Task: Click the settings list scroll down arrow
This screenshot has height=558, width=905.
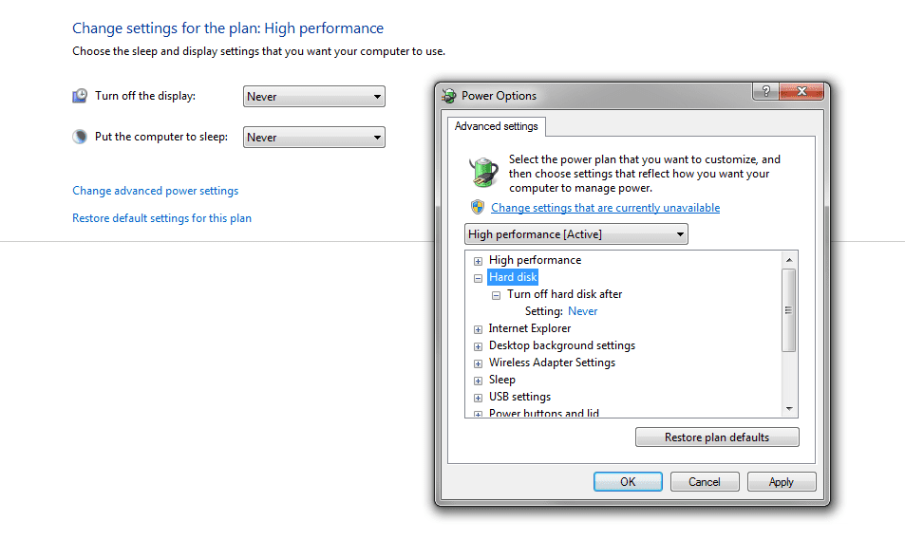Action: (788, 408)
